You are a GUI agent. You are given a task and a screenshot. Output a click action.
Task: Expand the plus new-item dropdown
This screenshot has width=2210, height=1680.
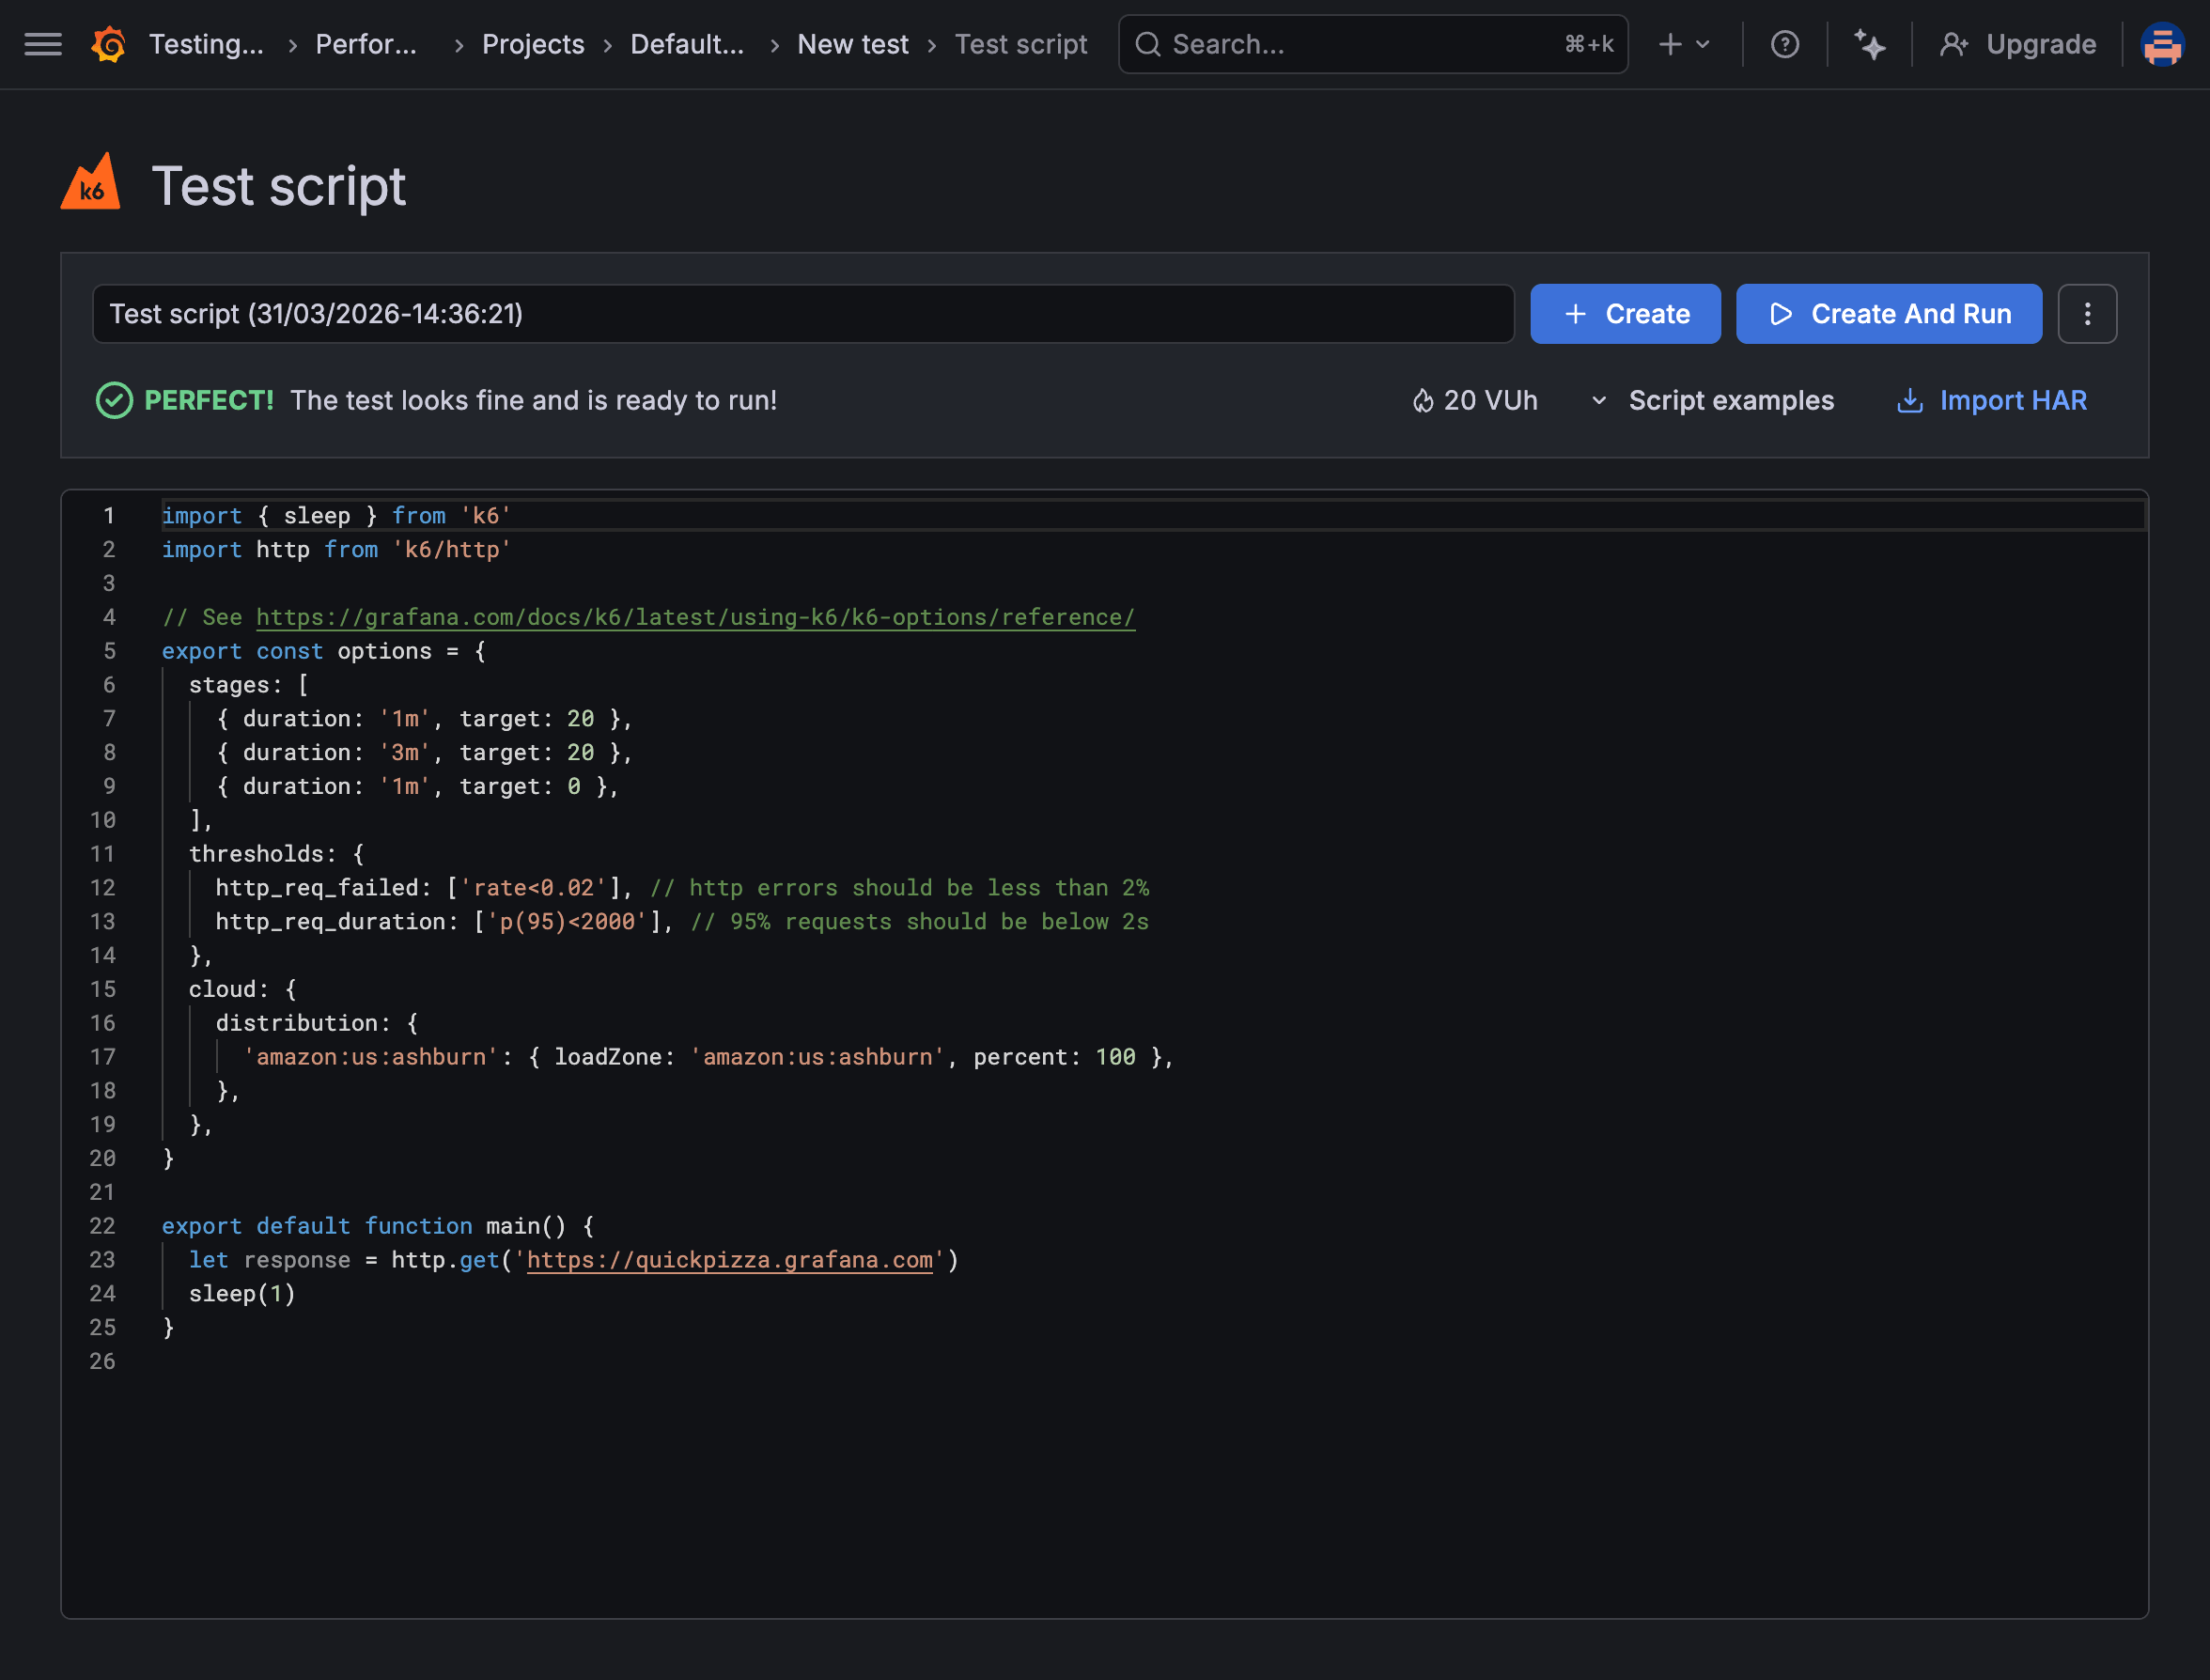pyautogui.click(x=1685, y=44)
